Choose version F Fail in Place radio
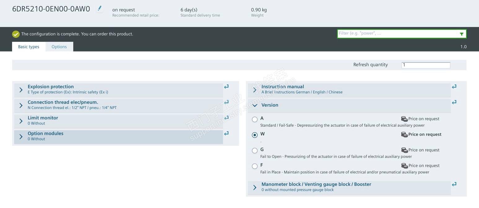Image resolution: width=479 pixels, height=208 pixels. (255, 166)
